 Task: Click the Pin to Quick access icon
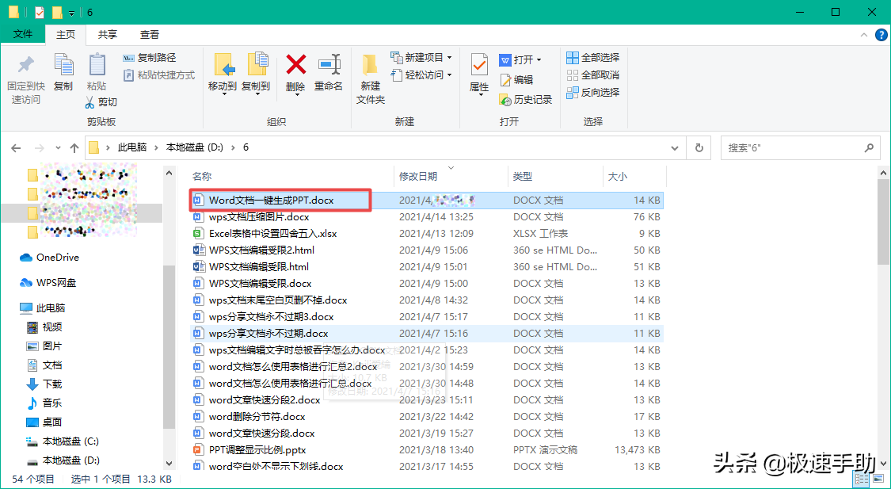[25, 65]
